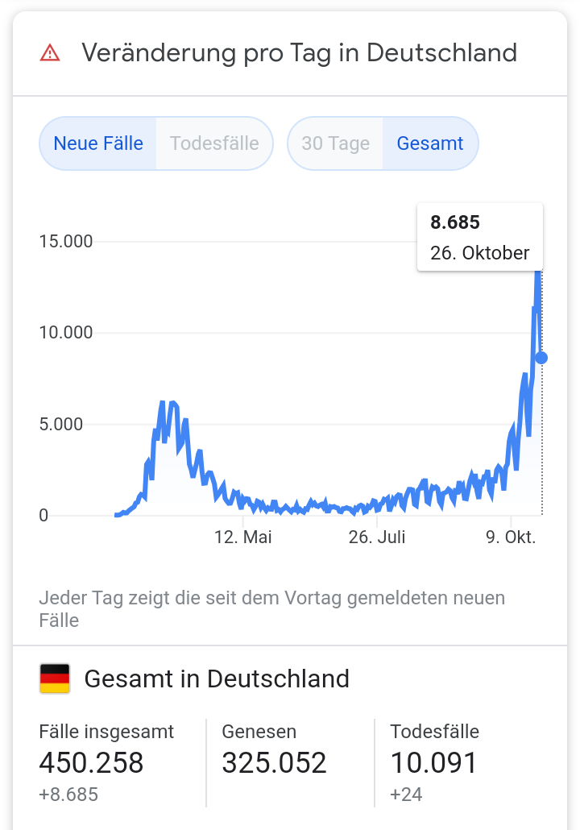Click the chart footnote about new cases
Image resolution: width=580 pixels, height=830 pixels.
(271, 609)
